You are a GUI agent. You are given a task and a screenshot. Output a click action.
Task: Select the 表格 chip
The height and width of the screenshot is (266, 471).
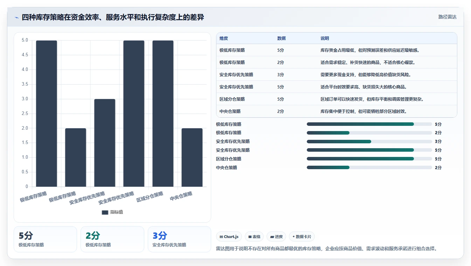254,237
